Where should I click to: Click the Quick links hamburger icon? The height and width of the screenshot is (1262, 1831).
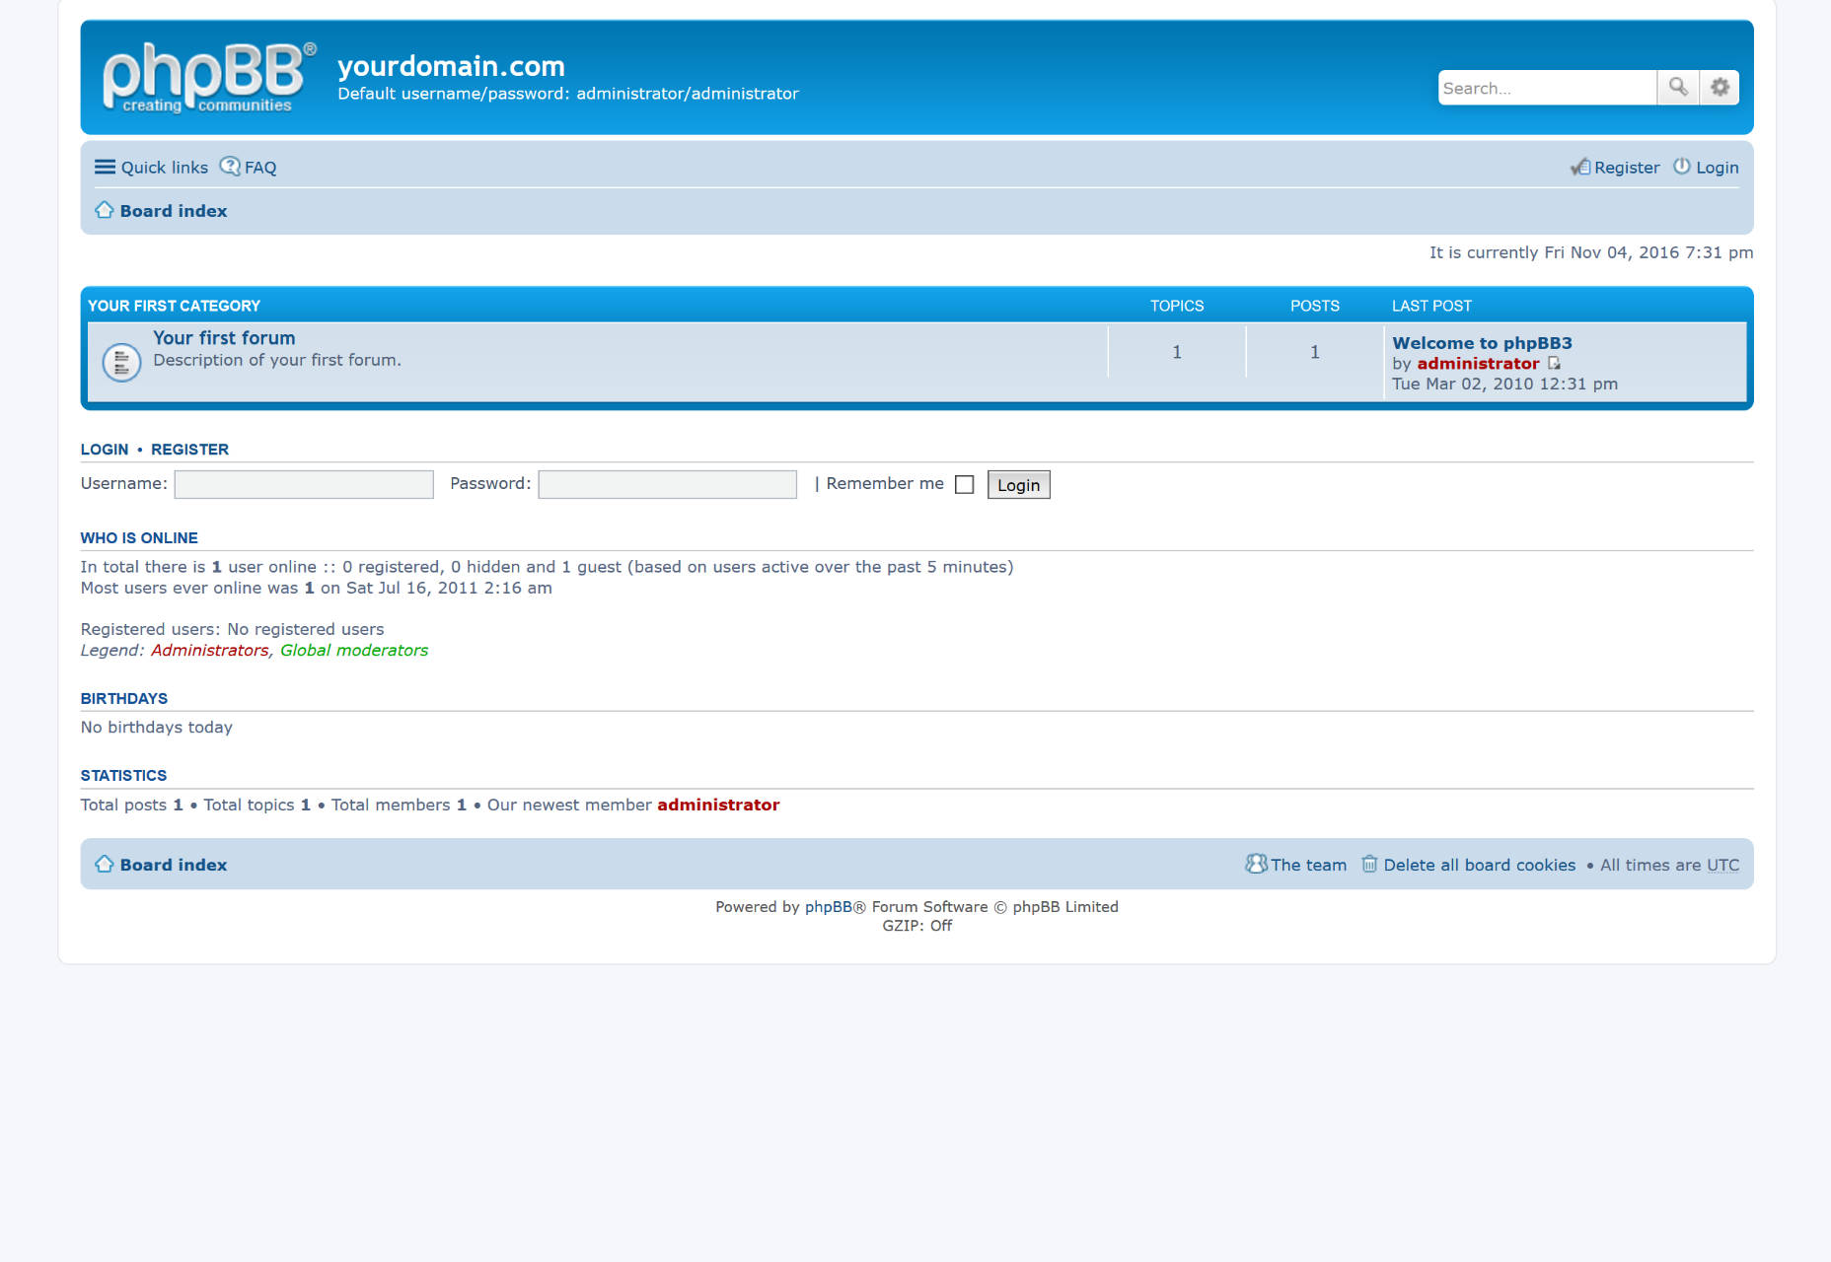pyautogui.click(x=105, y=167)
